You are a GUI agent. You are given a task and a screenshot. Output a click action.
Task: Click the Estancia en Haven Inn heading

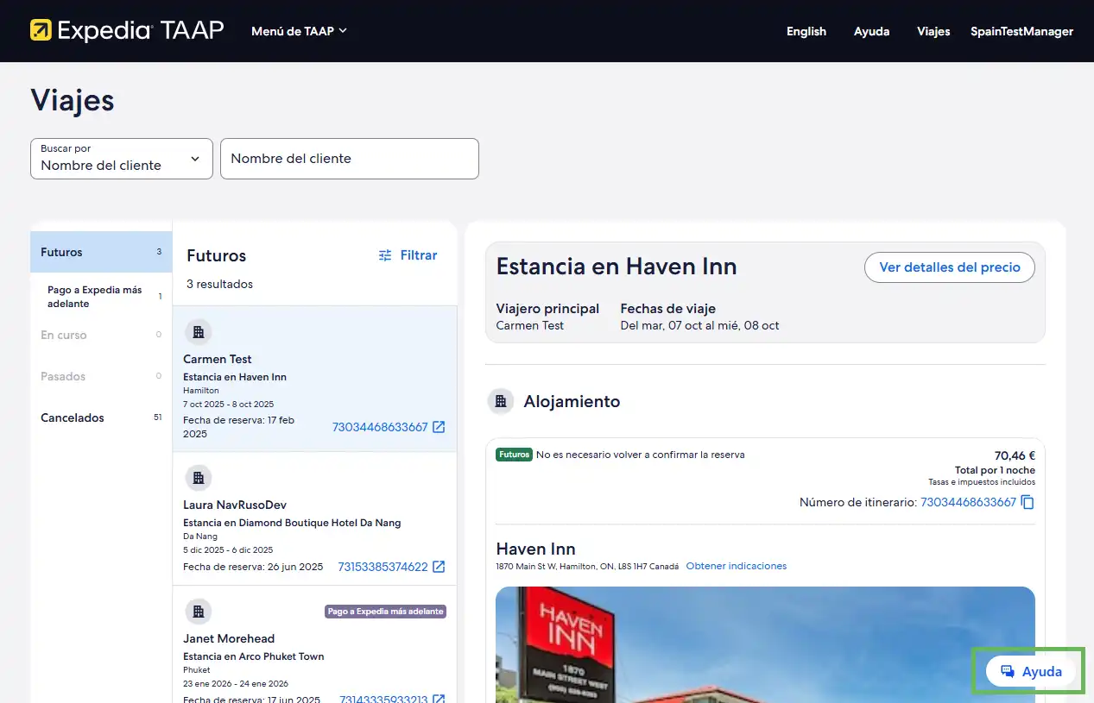pos(617,267)
